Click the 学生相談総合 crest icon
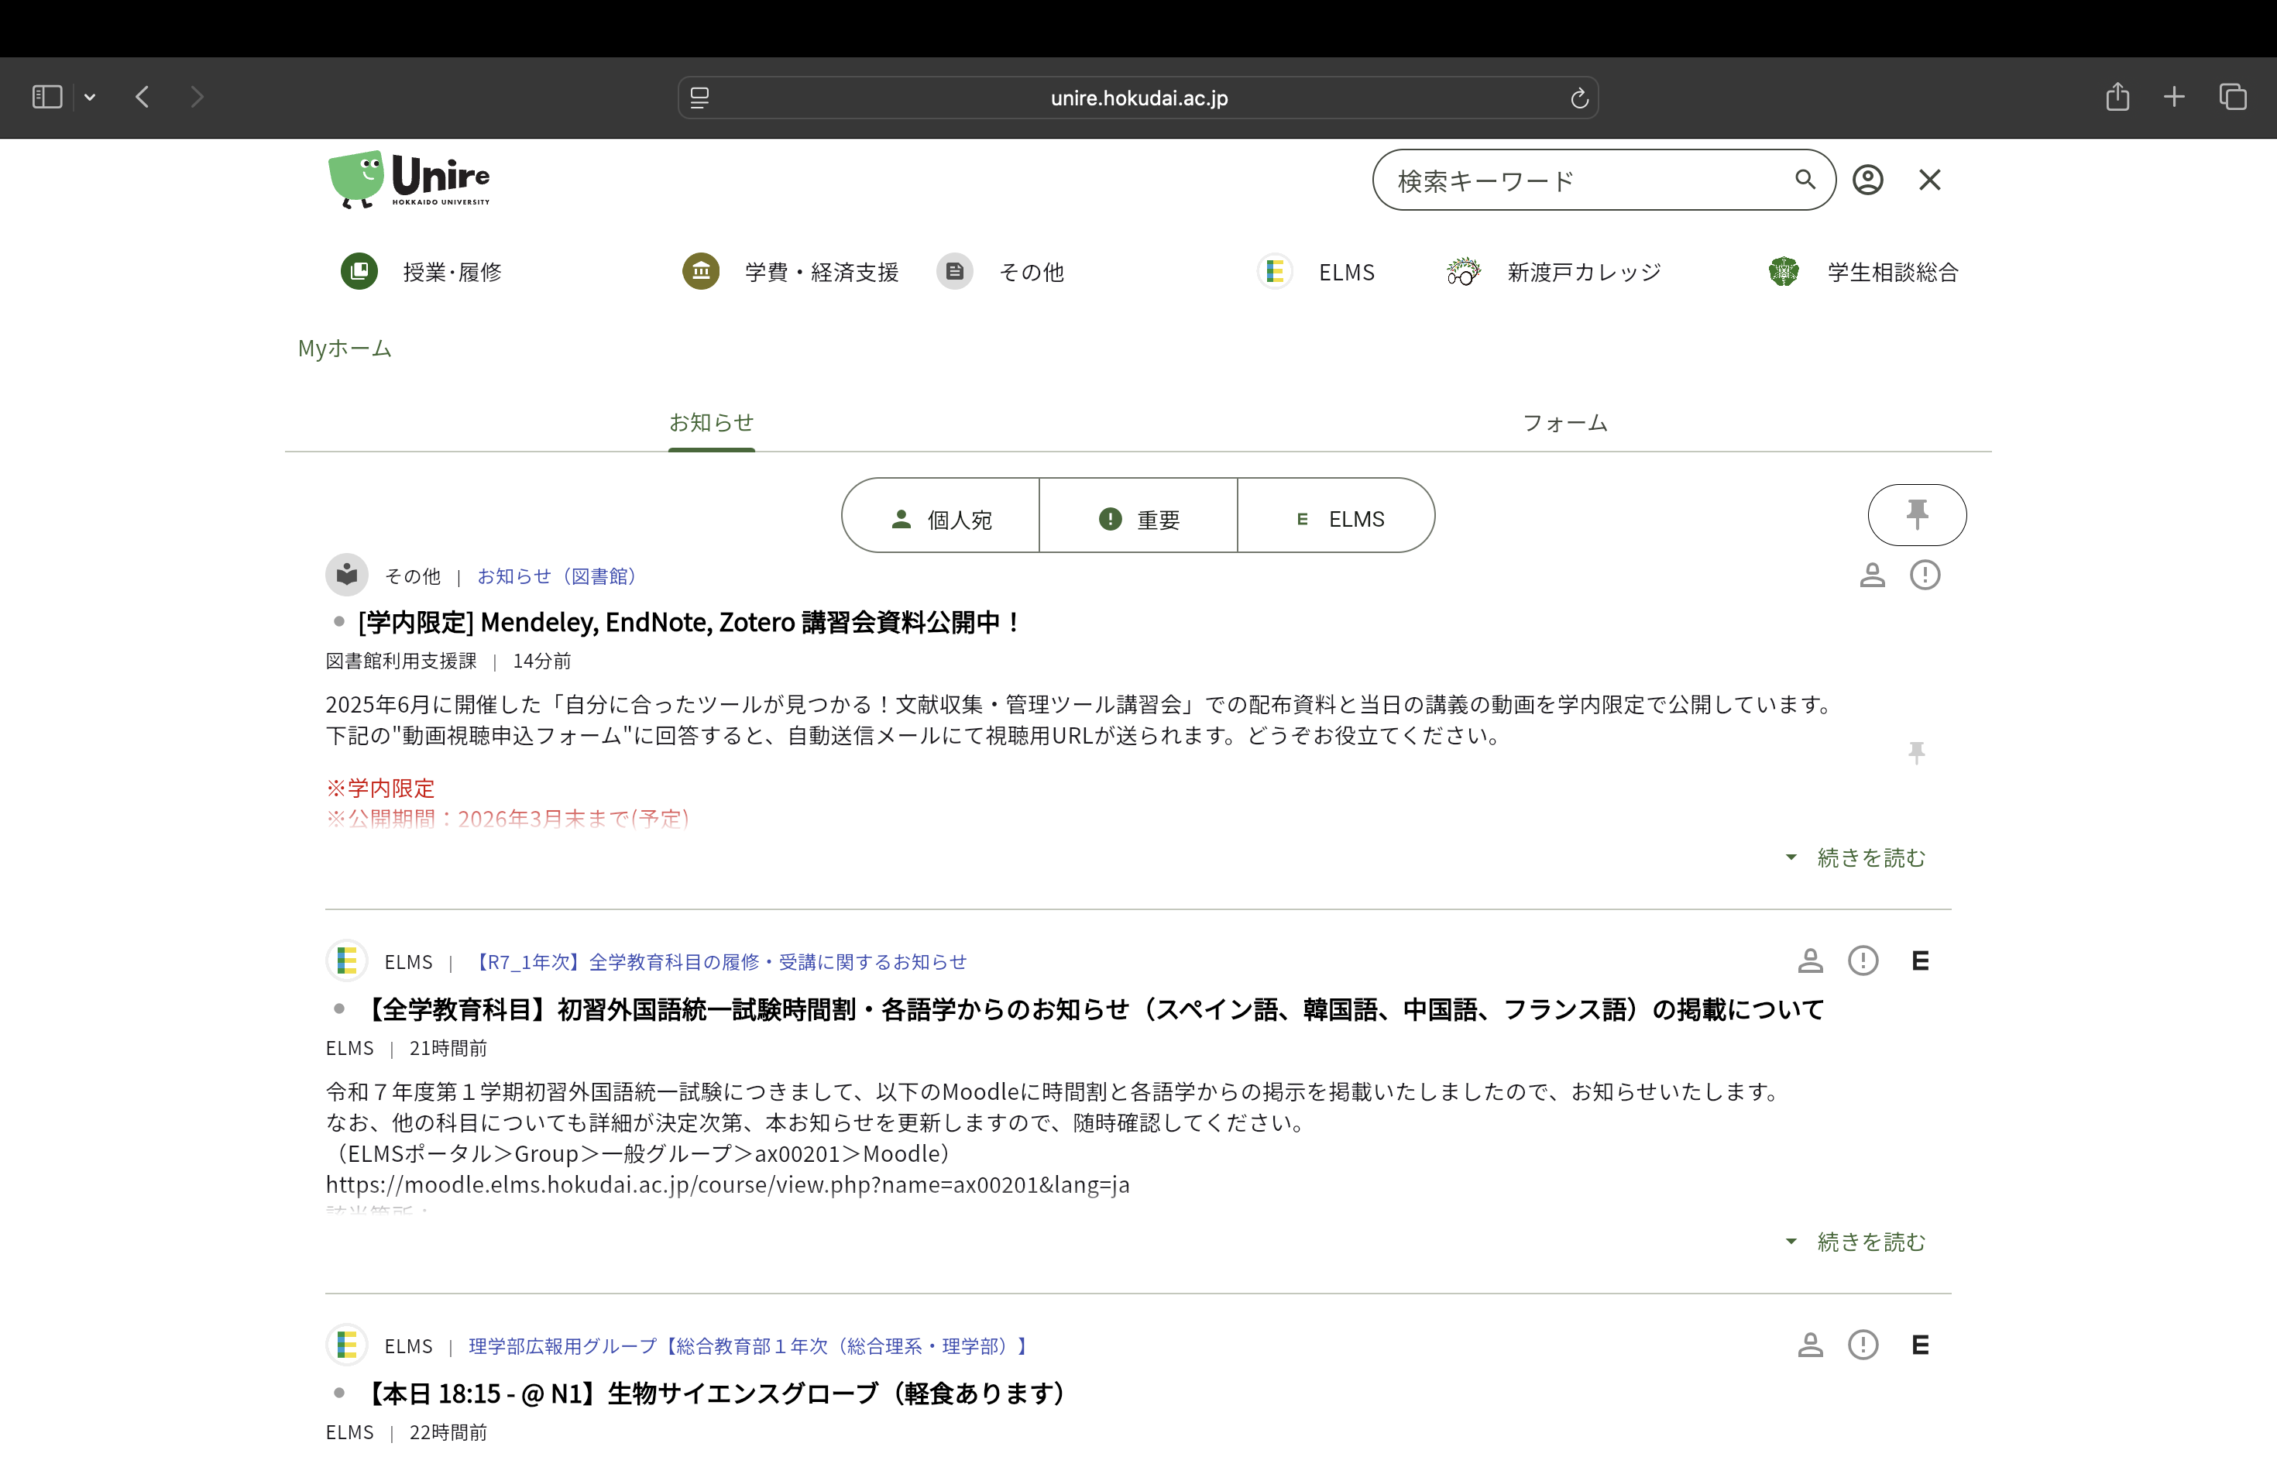The image size is (2277, 1481). [x=1784, y=272]
